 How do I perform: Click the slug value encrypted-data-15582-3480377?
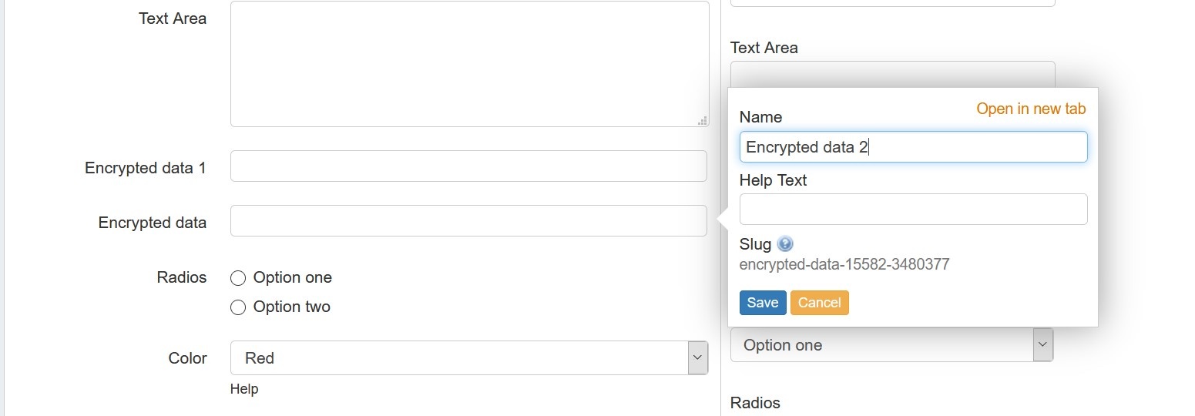pos(844,265)
